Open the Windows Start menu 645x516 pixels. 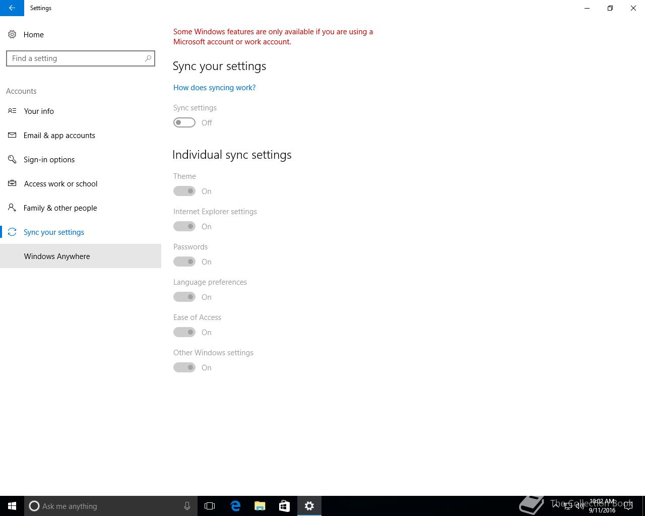click(x=12, y=506)
